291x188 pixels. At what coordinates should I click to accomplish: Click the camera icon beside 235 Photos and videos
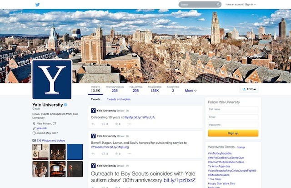[34, 140]
